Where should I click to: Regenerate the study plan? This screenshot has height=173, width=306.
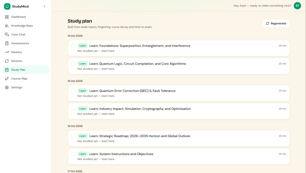276,23
